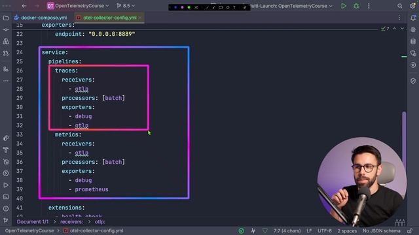Open the Pull Requests tool window icon

6,53
